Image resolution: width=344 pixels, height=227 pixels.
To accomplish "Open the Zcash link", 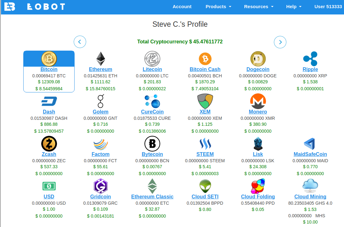I will tap(49, 154).
